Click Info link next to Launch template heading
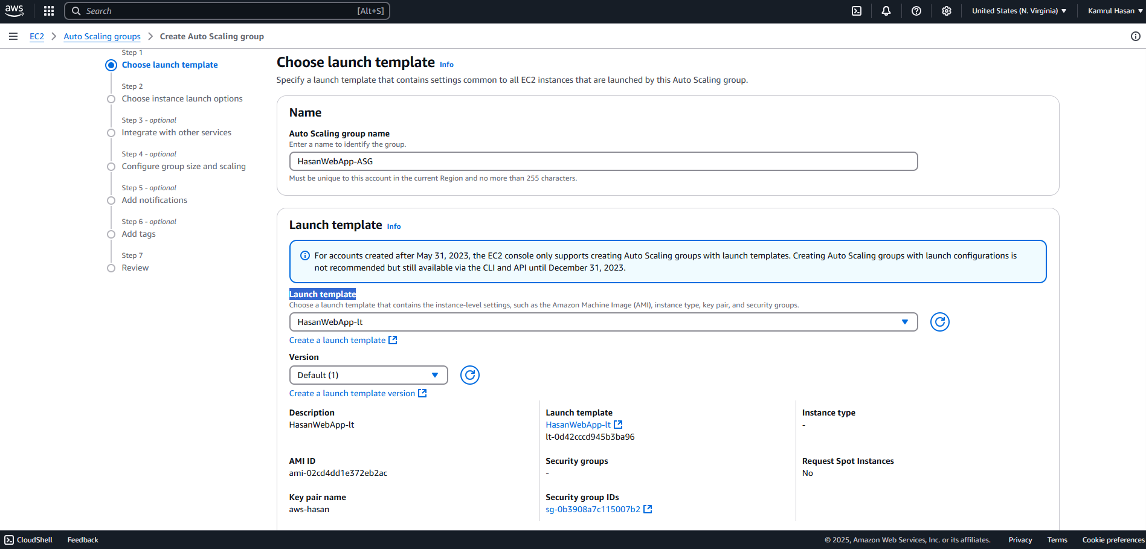This screenshot has width=1146, height=549. [394, 226]
